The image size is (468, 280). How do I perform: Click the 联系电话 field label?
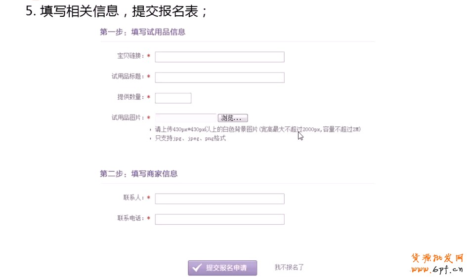pyautogui.click(x=130, y=218)
